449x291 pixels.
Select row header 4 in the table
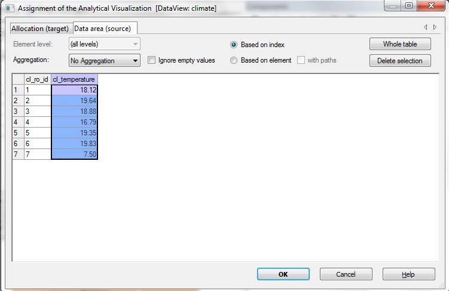[18, 122]
